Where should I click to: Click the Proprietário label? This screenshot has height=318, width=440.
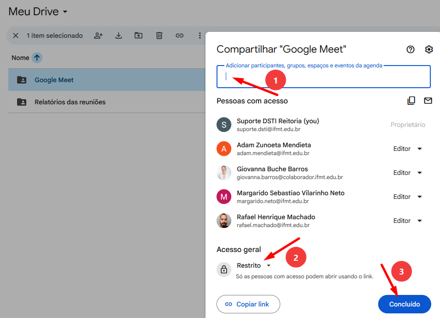click(408, 125)
